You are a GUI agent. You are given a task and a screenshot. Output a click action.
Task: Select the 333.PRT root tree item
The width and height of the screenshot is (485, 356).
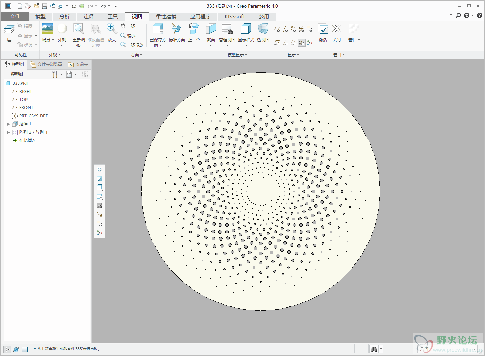(17, 83)
